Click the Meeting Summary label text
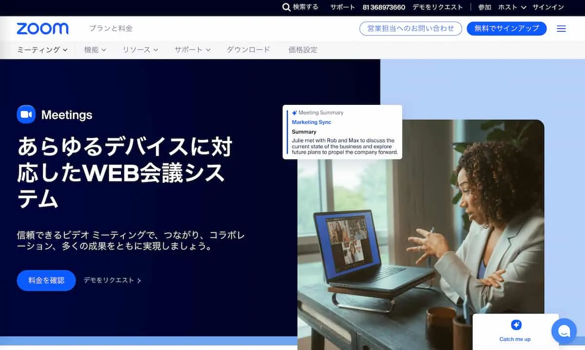 point(321,113)
